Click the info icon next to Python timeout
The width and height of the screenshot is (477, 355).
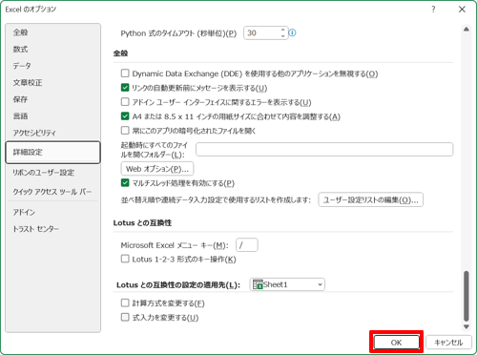292,32
